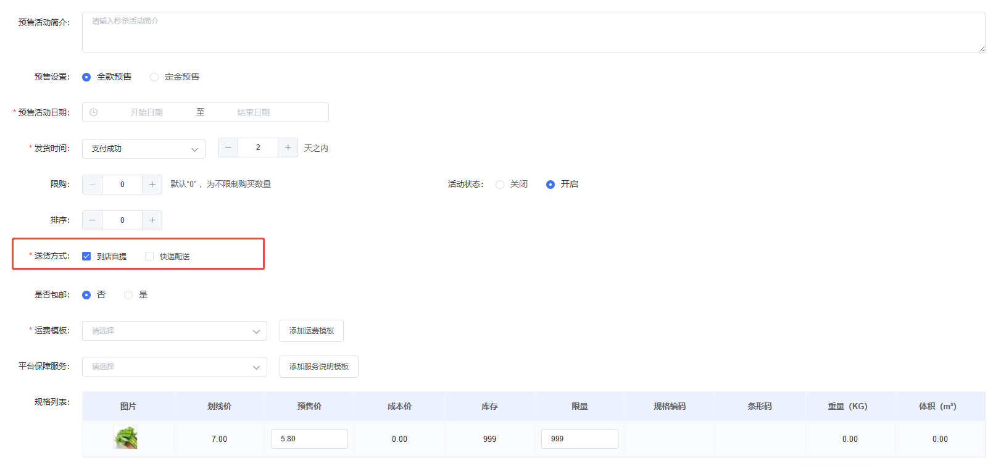The width and height of the screenshot is (993, 466).
Task: Choose 是 for free shipping
Action: pos(128,295)
